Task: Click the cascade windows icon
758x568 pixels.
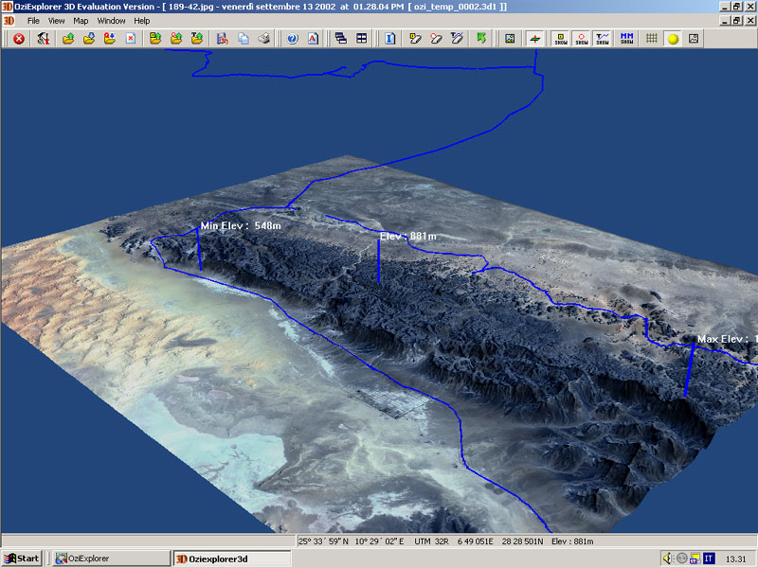Action: coord(341,39)
